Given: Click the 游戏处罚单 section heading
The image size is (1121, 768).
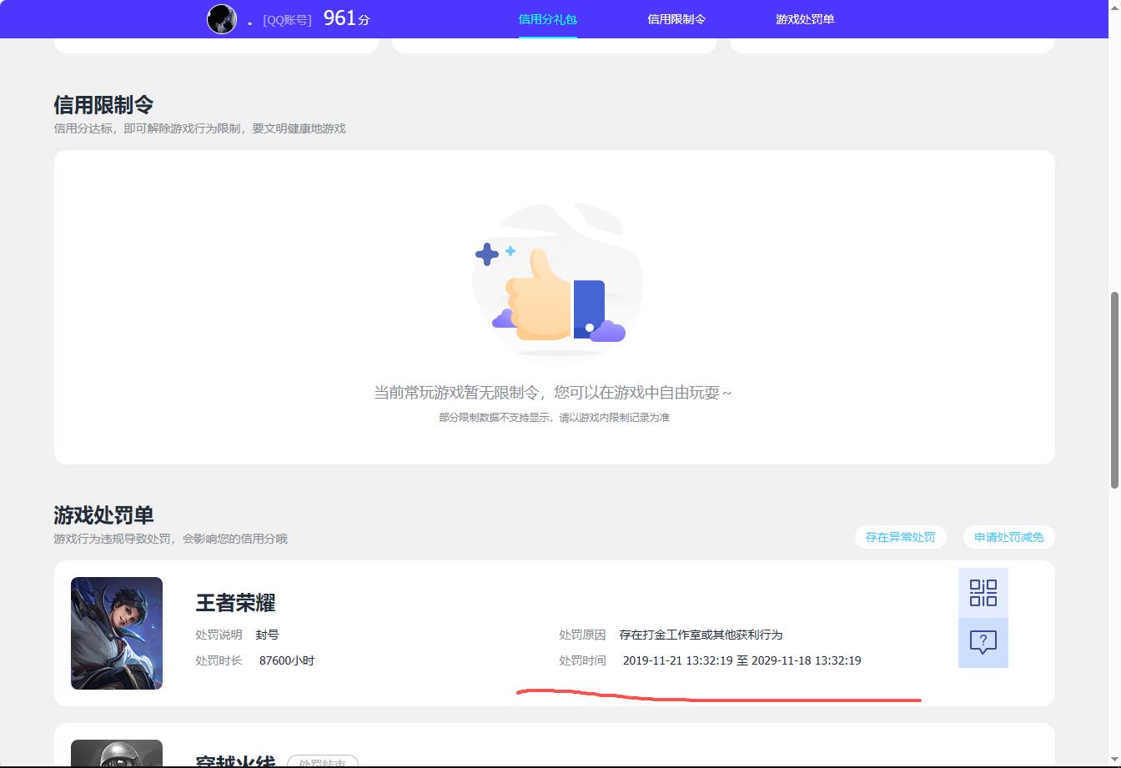Looking at the screenshot, I should [x=103, y=515].
